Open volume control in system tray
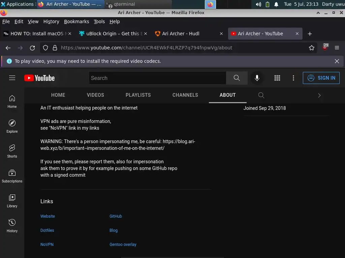The height and width of the screenshot is (258, 345). (x=258, y=4)
